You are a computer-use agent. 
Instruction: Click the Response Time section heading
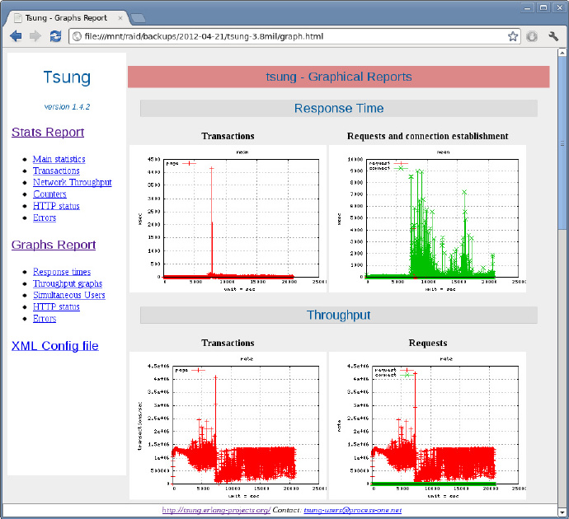point(339,108)
